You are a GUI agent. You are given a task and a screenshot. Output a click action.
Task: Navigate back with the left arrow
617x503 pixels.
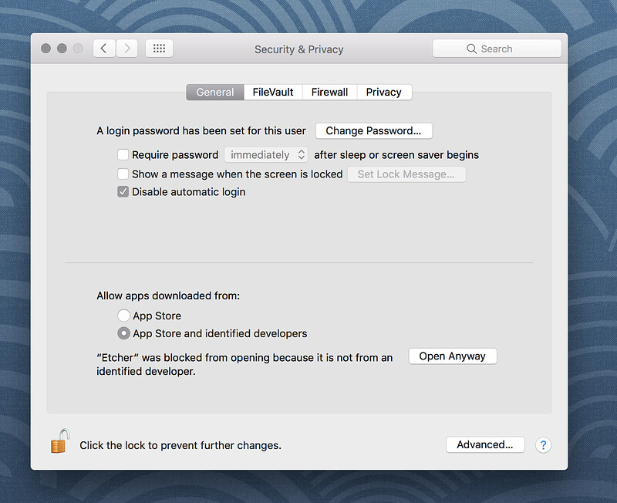[x=104, y=48]
